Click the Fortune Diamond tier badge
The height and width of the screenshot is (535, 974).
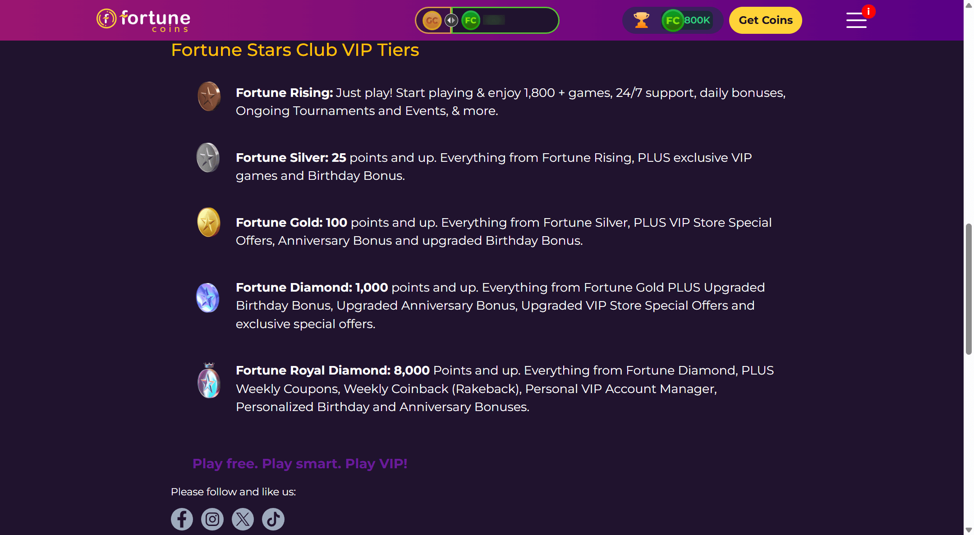click(207, 298)
